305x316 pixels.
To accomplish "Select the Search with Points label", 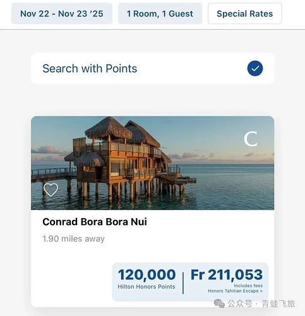I will 90,68.
